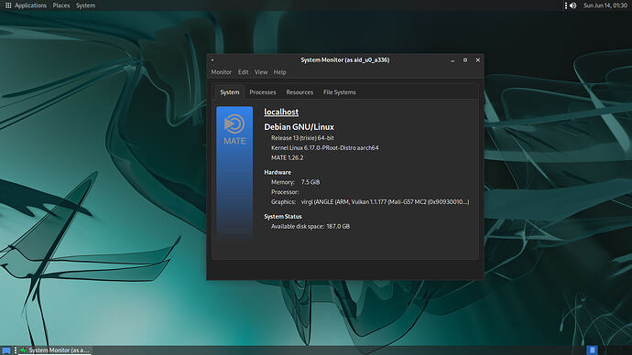The height and width of the screenshot is (355, 632).
Task: Switch to the Processes tab
Action: pos(262,92)
